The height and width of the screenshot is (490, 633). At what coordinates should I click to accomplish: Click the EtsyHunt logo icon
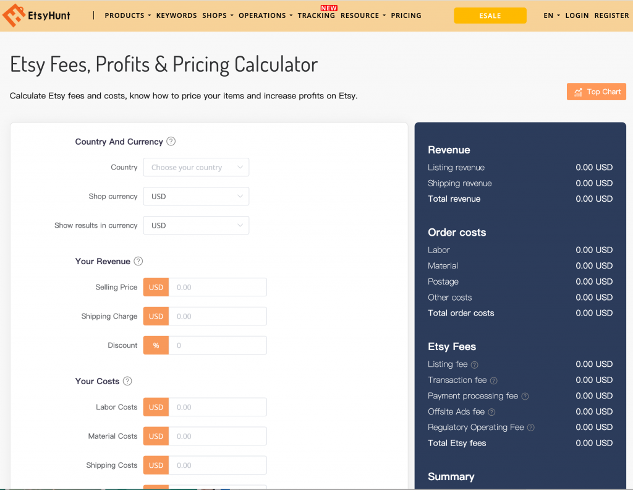(x=14, y=15)
